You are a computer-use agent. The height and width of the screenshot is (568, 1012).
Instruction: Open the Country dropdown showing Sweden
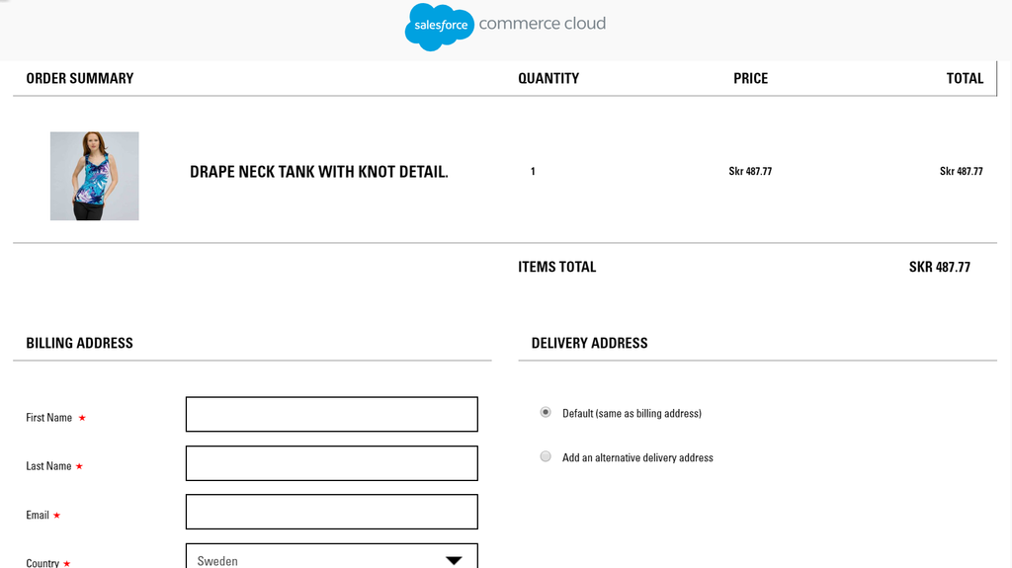point(316,559)
